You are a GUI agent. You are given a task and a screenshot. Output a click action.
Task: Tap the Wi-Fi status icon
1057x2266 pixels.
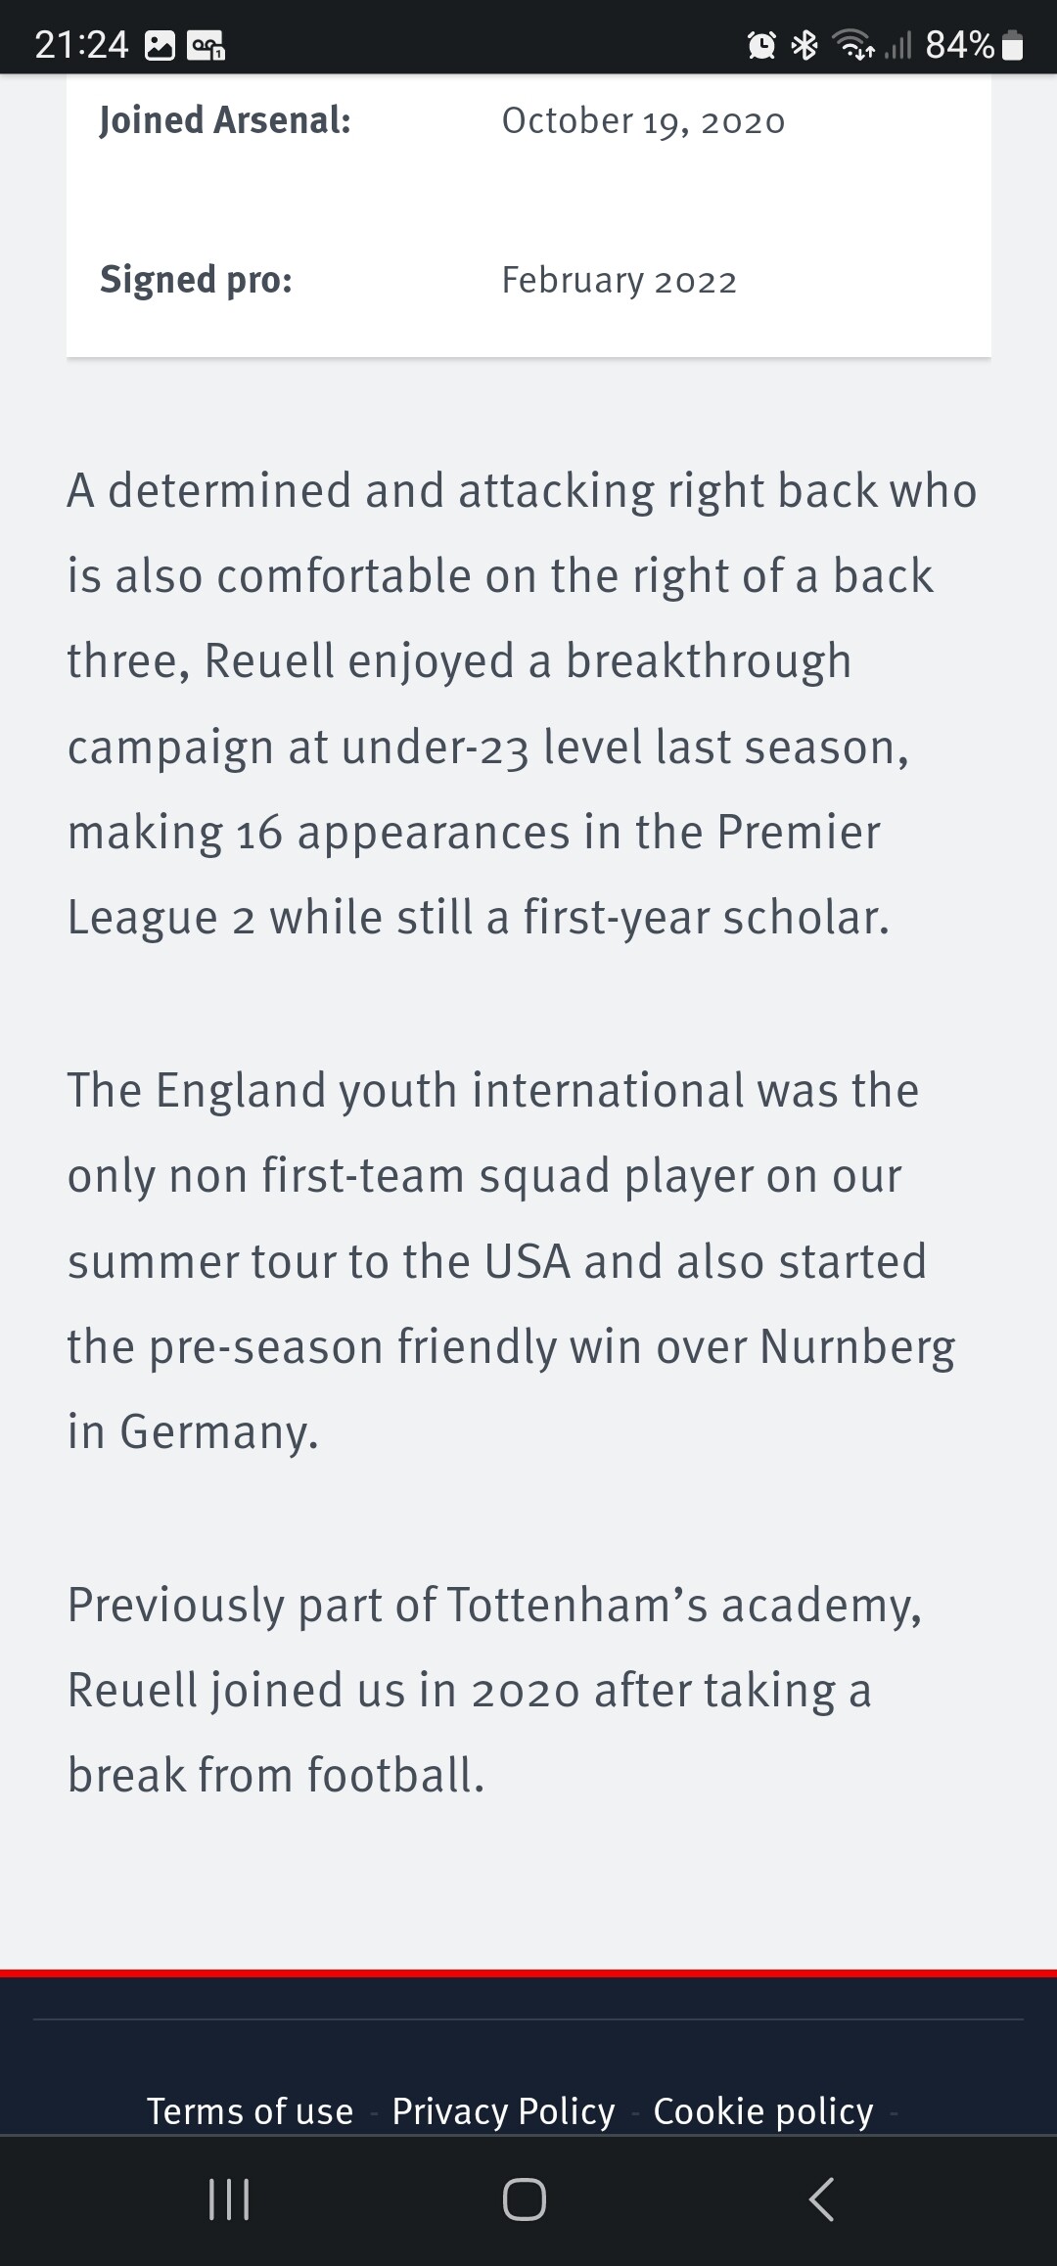[853, 45]
